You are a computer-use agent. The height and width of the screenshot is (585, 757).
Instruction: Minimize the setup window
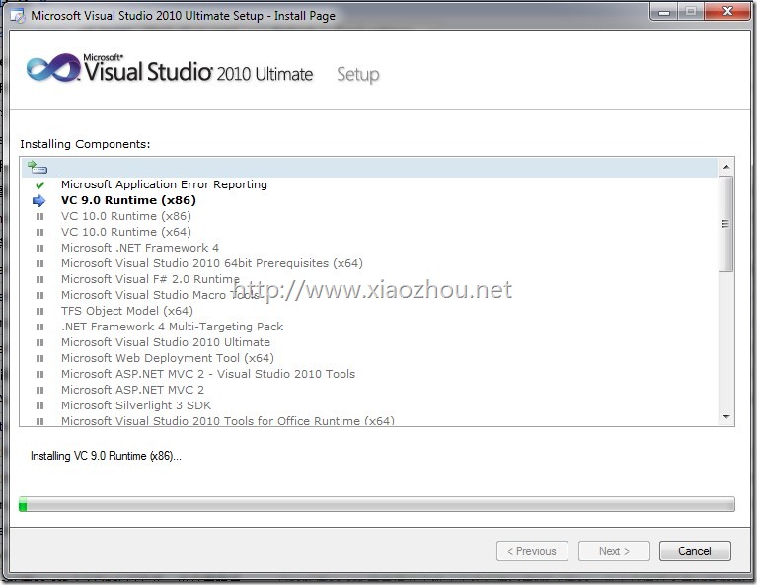click(665, 12)
